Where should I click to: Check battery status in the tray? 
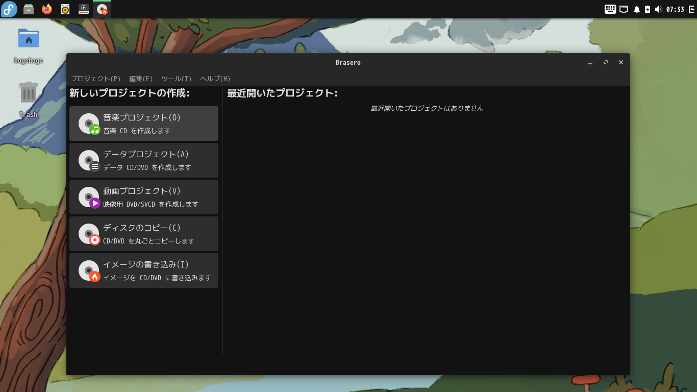click(648, 9)
